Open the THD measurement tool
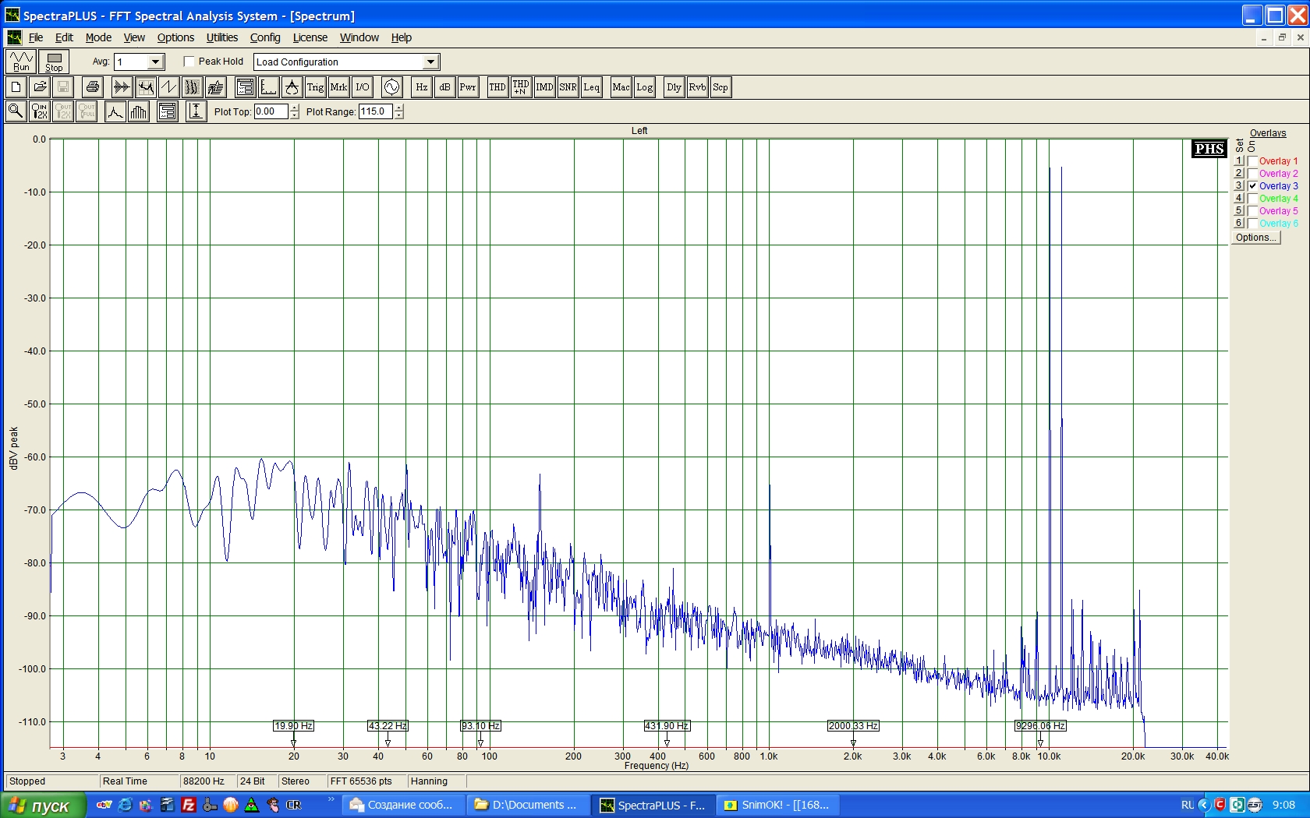1310x818 pixels. (x=497, y=87)
